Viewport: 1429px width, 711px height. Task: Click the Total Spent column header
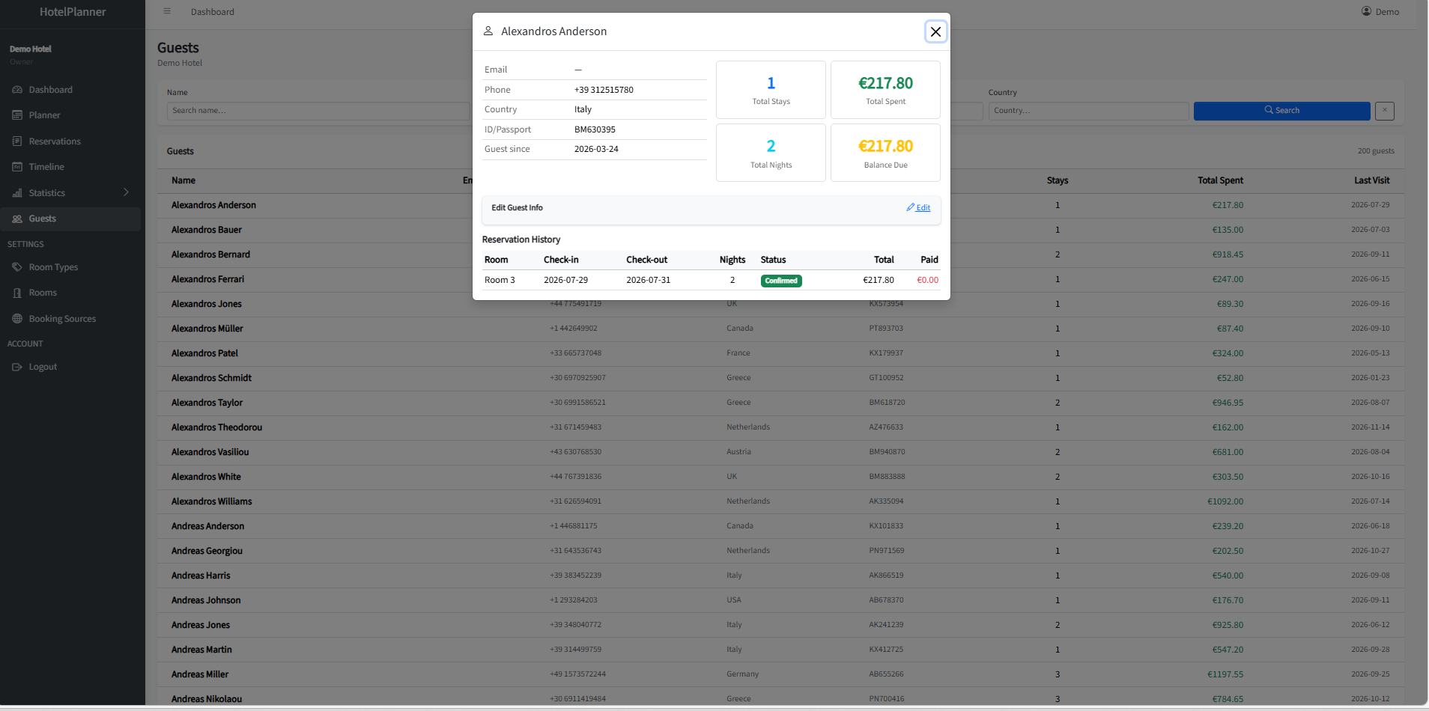click(x=1220, y=180)
